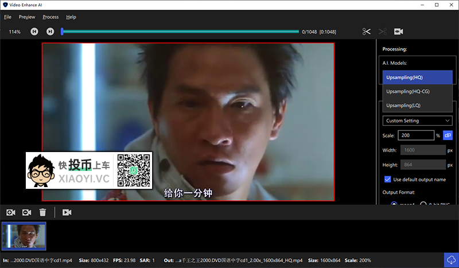This screenshot has height=268, width=459.
Task: Click the remove video camera icon
Action: point(26,212)
